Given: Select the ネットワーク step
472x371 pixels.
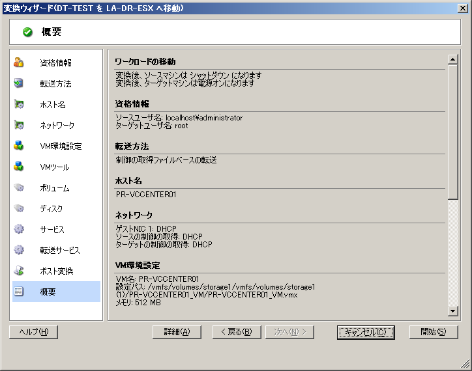Looking at the screenshot, I should [57, 125].
